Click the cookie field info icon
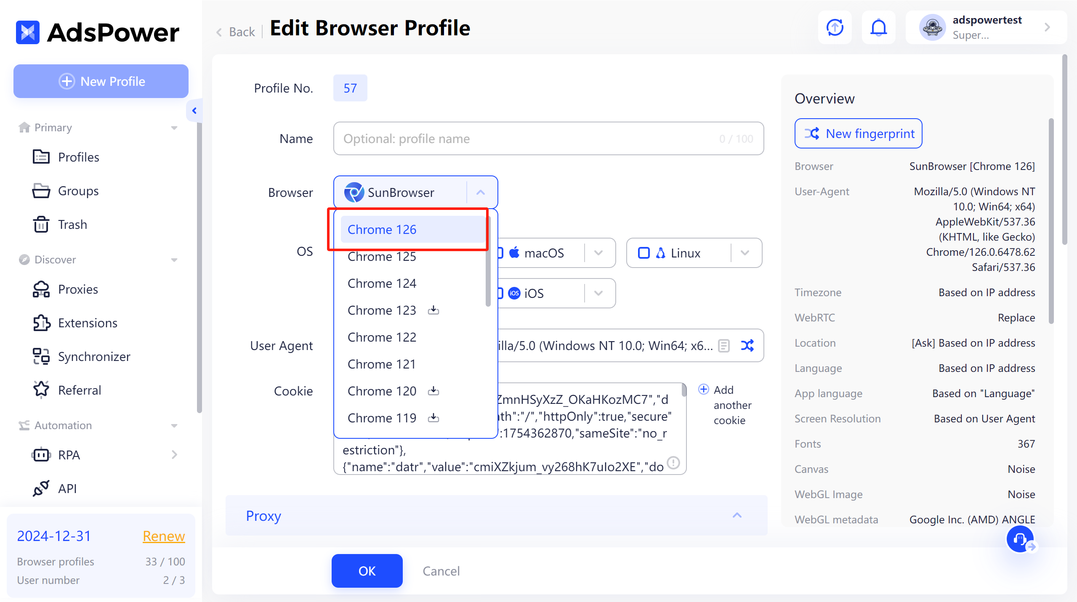The height and width of the screenshot is (602, 1077). [674, 463]
